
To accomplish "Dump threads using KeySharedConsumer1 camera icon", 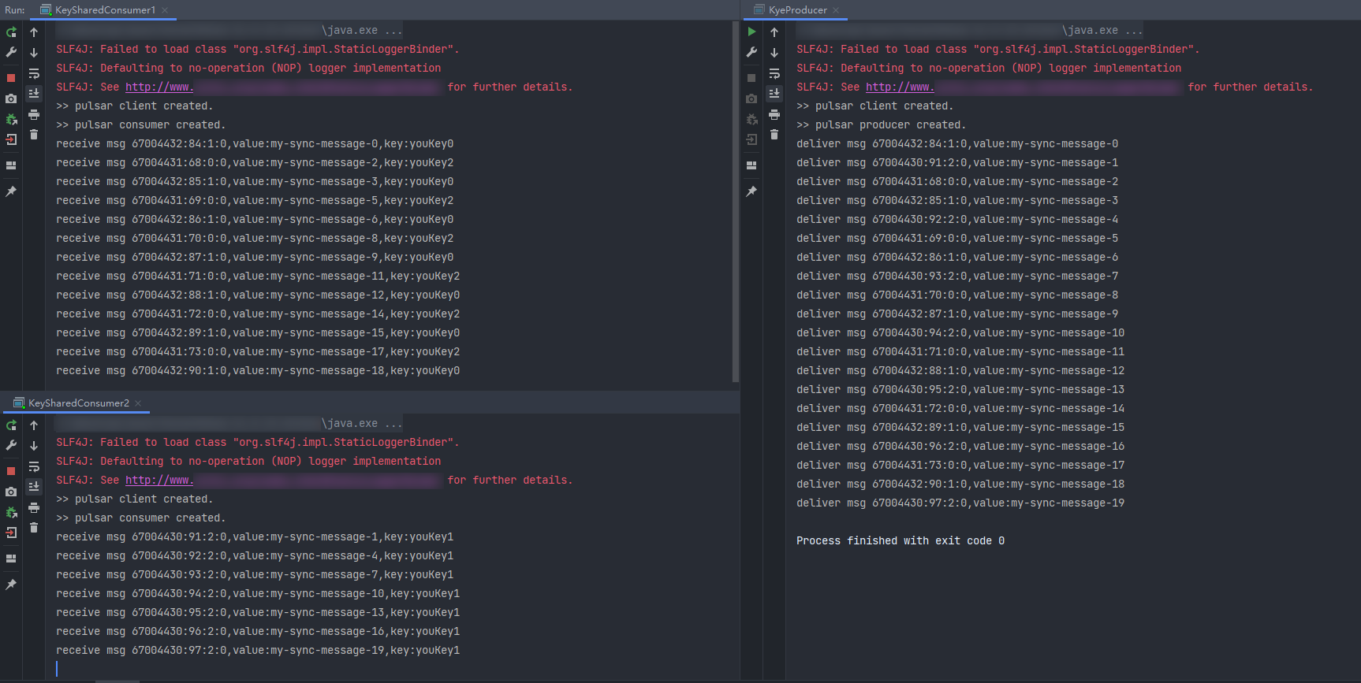I will pos(11,99).
